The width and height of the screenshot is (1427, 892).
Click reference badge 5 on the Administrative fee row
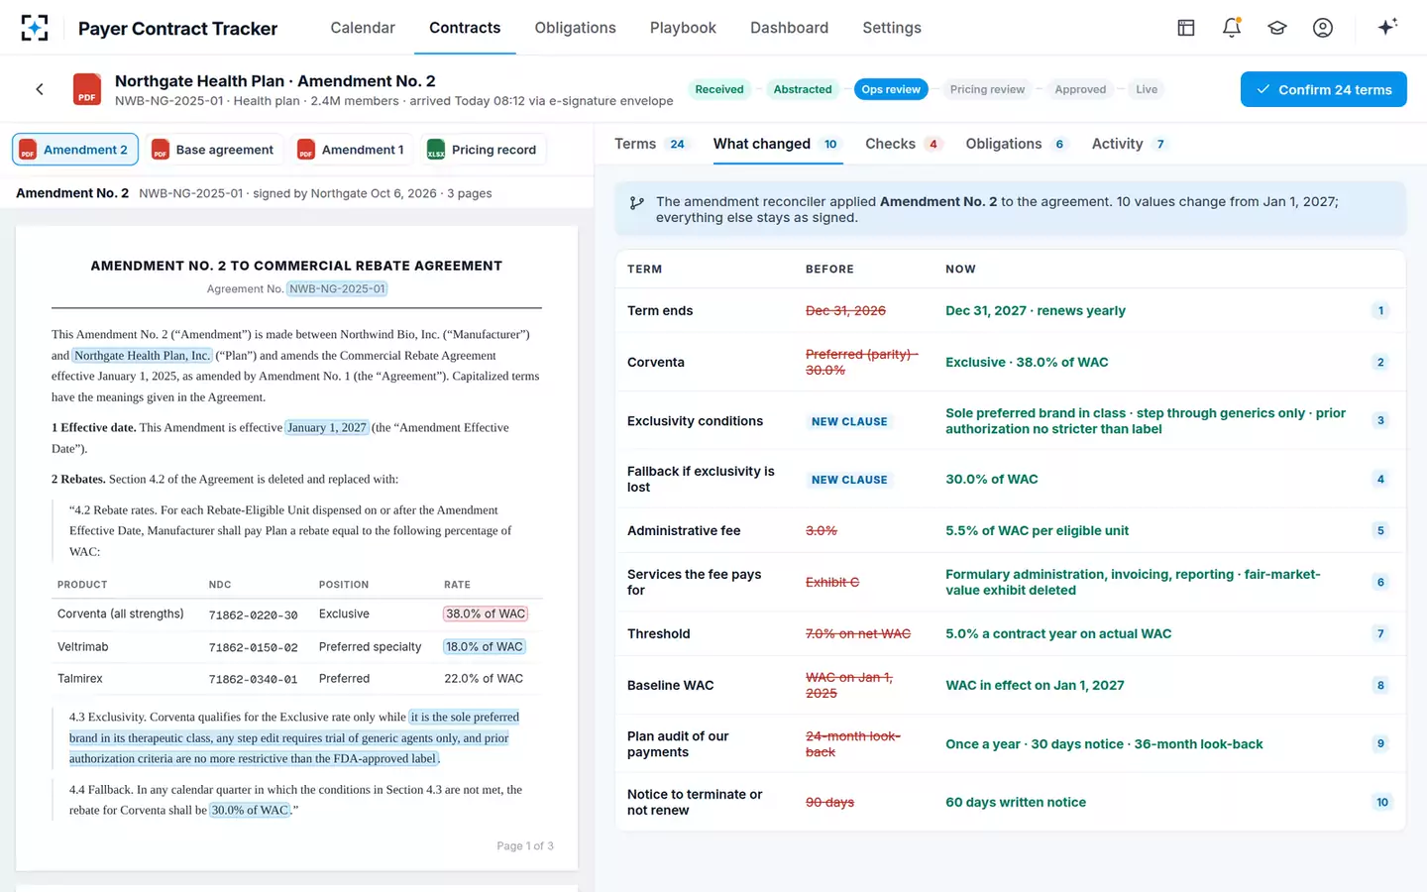pos(1380,530)
